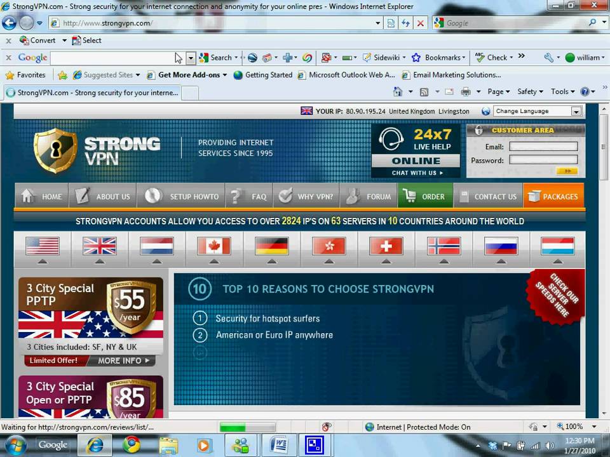Open the Page menu
Image resolution: width=610 pixels, height=457 pixels.
coord(498,91)
